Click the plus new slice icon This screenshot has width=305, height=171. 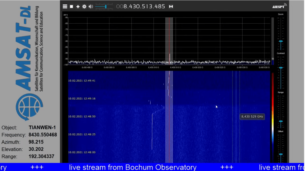[78, 7]
